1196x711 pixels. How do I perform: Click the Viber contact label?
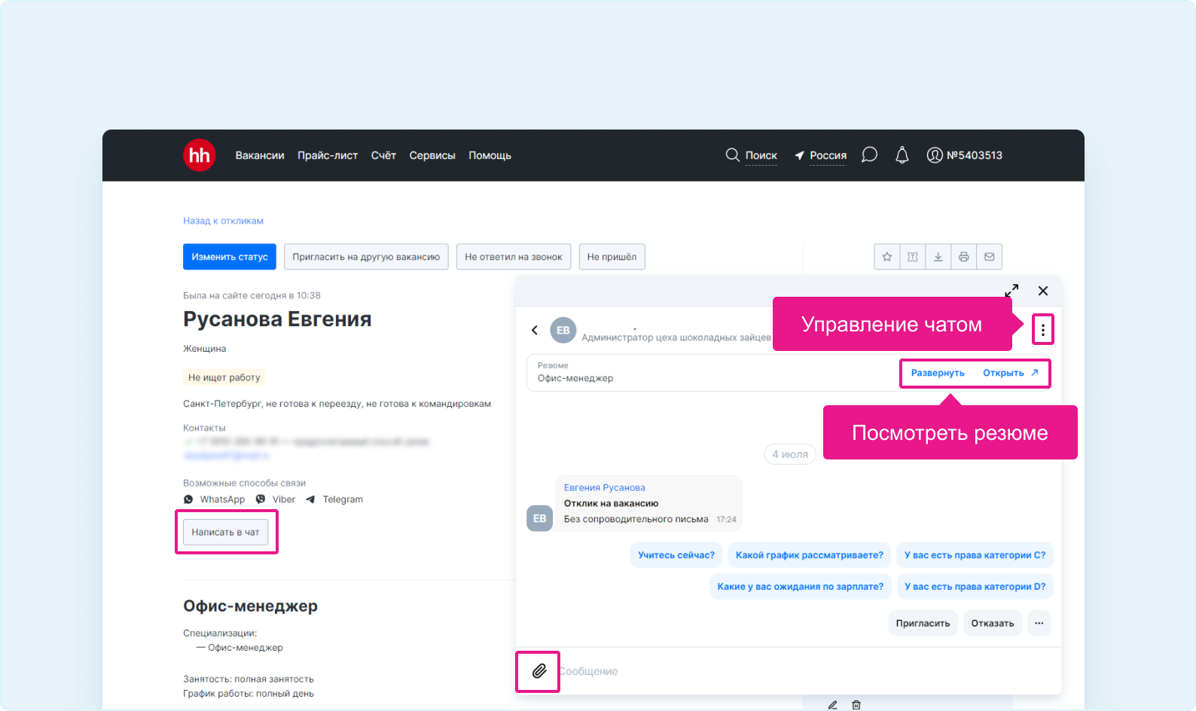point(284,499)
